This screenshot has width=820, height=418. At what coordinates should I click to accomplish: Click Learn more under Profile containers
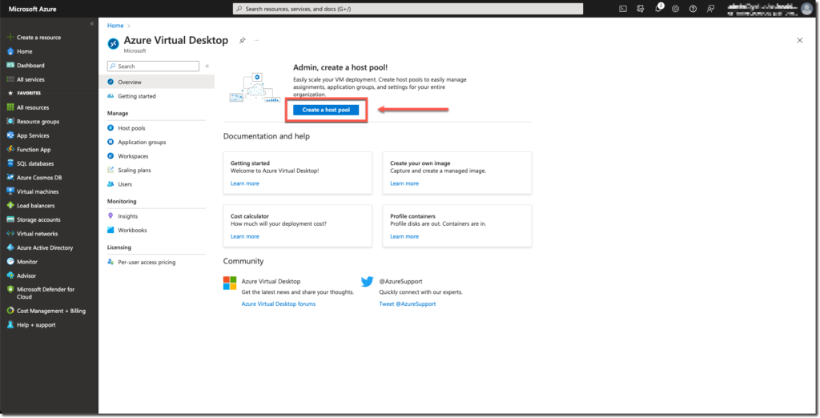404,236
